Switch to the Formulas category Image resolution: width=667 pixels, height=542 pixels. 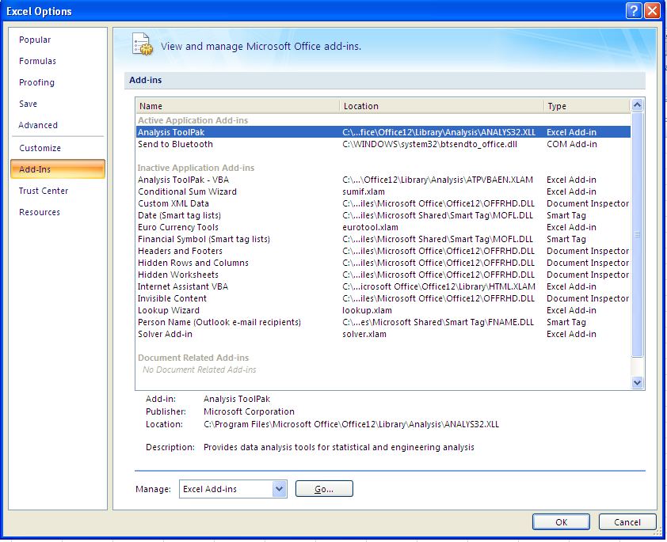pos(37,61)
